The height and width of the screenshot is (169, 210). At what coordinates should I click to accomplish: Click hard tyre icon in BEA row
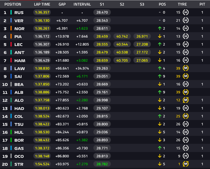[185, 84]
